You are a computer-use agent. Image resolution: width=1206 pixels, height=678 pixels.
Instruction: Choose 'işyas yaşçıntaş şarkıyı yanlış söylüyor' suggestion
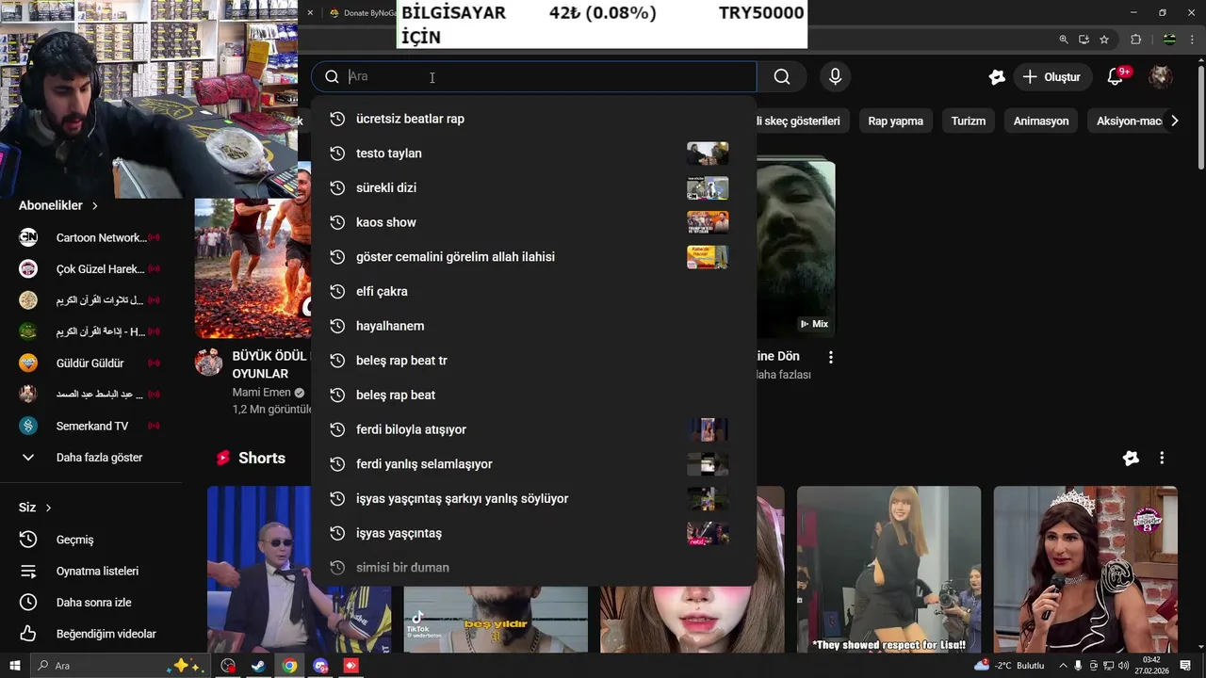click(x=534, y=498)
